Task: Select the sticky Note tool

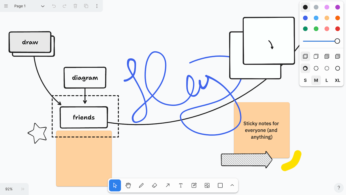Action: 194,185
